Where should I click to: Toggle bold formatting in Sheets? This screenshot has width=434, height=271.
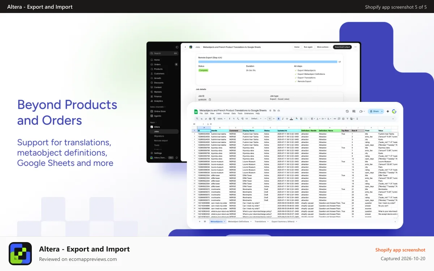pos(278,119)
